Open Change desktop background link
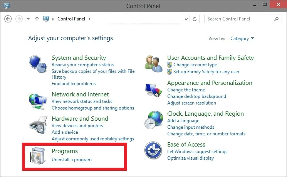The width and height of the screenshot is (287, 177). 196,96
